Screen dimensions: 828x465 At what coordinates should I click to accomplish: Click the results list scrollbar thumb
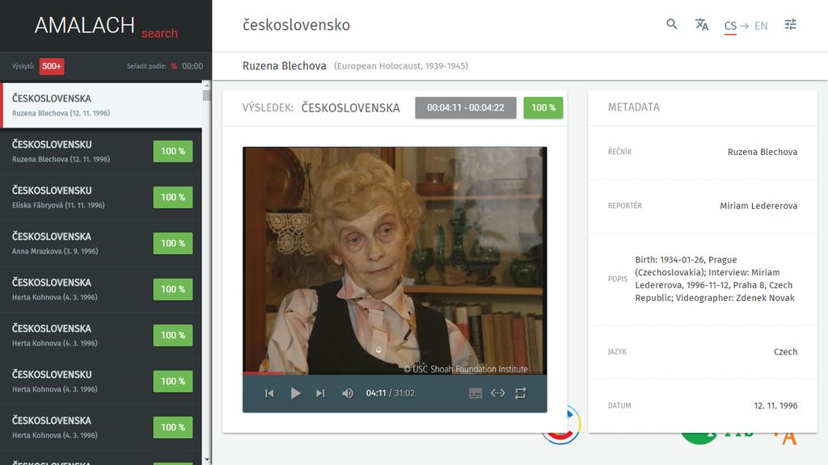206,95
